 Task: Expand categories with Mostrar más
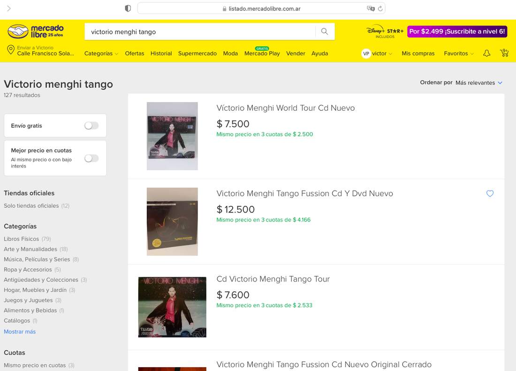coord(20,332)
